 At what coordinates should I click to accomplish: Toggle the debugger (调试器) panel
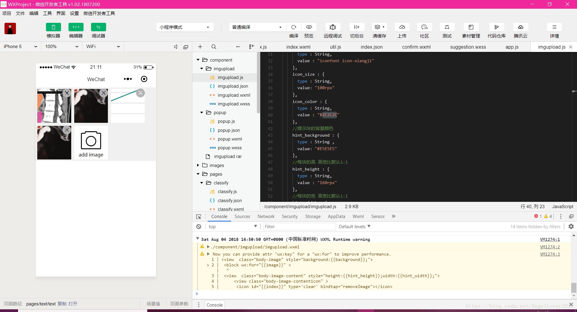98,27
